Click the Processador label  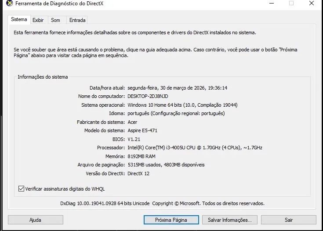pos(111,148)
